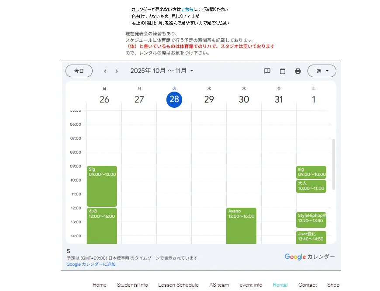Click the Google カレンダー logo
The width and height of the screenshot is (380, 291).
pos(310,257)
